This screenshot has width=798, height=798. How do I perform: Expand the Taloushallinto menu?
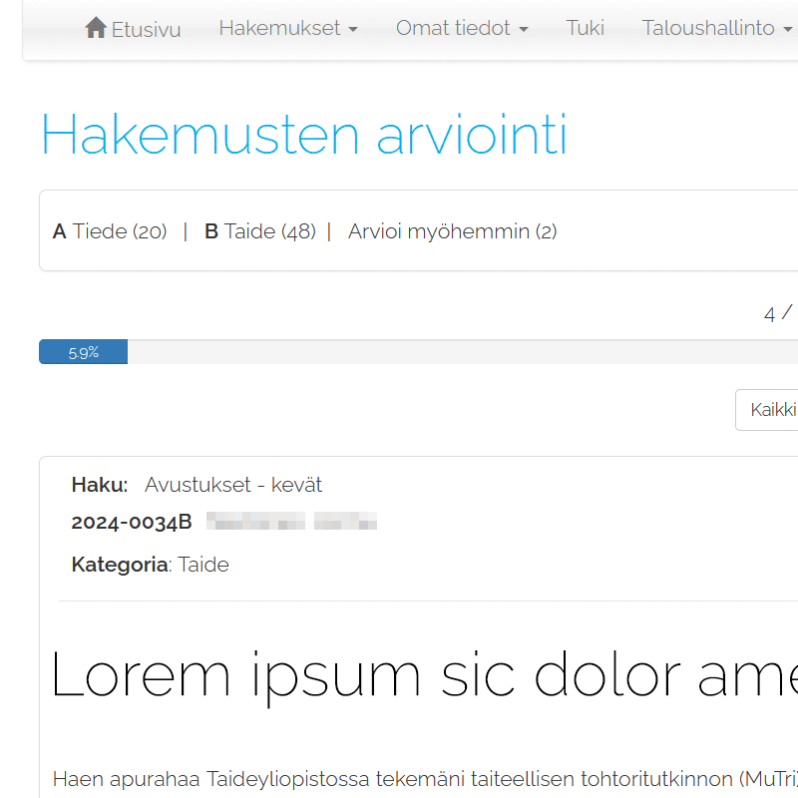tap(716, 28)
